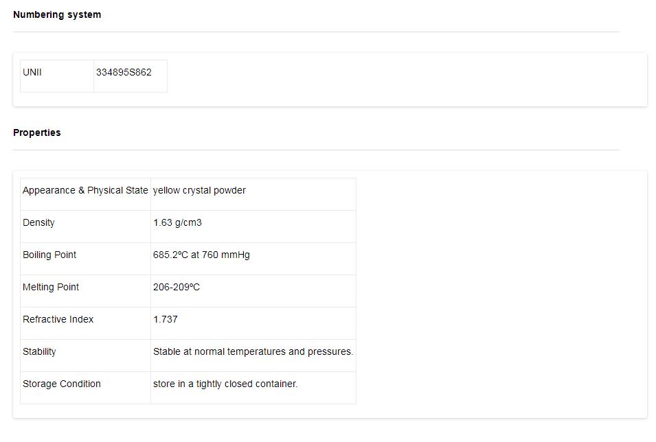Click the tightly closed container text
Viewport: 656px width, 442px height.
(225, 384)
